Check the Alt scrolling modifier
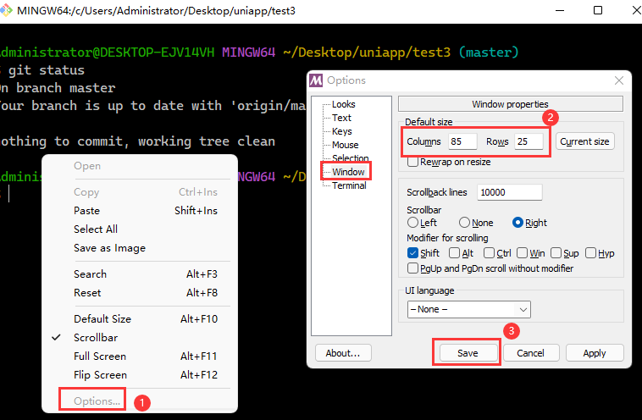642x420 pixels. point(454,253)
